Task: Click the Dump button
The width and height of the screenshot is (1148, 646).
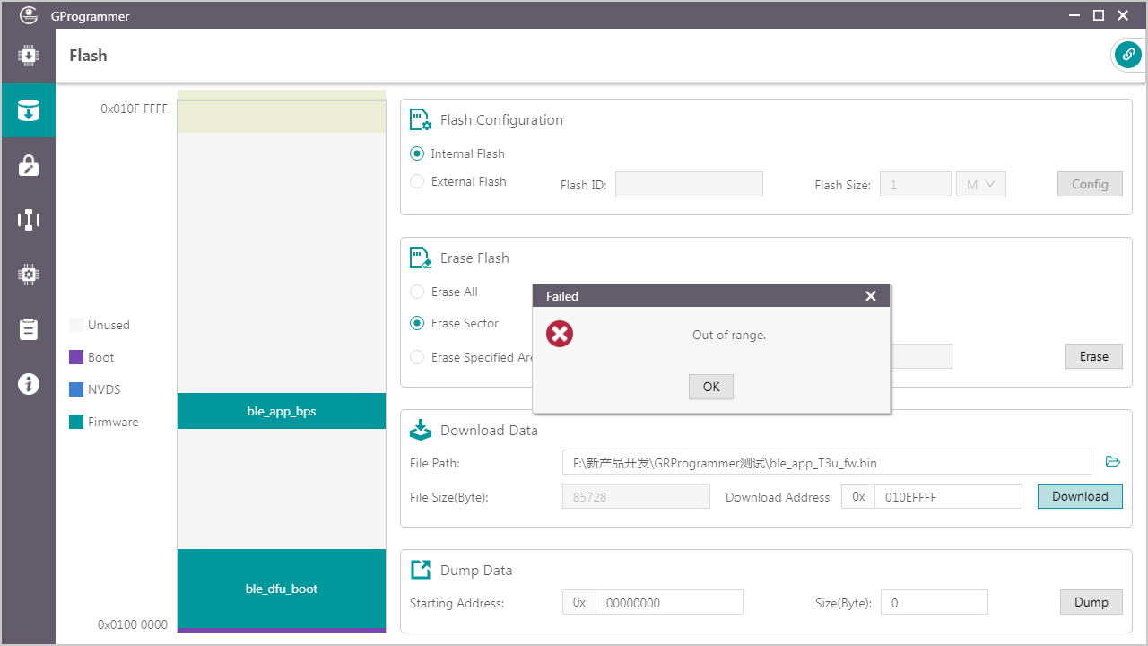Action: pyautogui.click(x=1091, y=602)
